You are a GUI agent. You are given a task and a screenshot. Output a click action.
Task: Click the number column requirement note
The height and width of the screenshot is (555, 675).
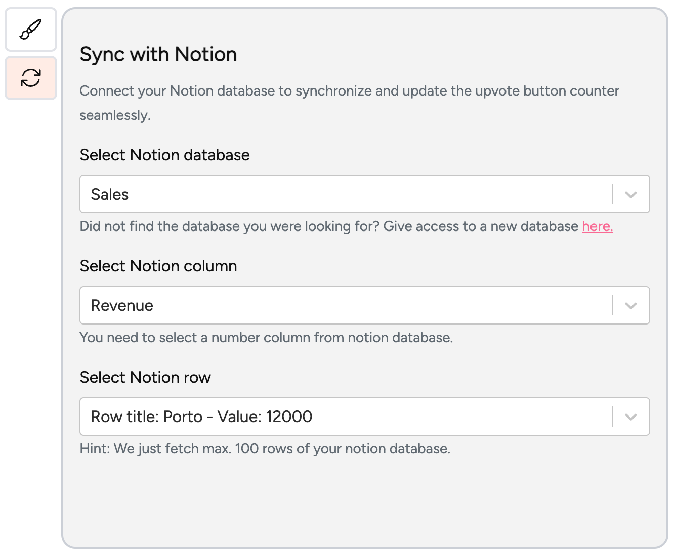tap(266, 338)
